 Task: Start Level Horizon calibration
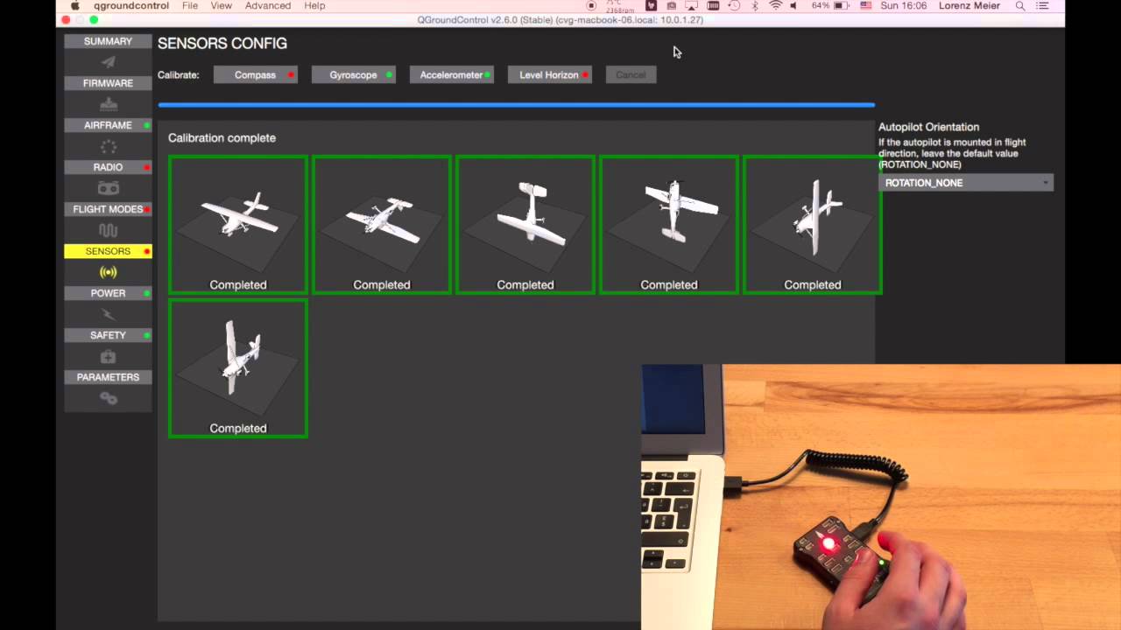(549, 74)
